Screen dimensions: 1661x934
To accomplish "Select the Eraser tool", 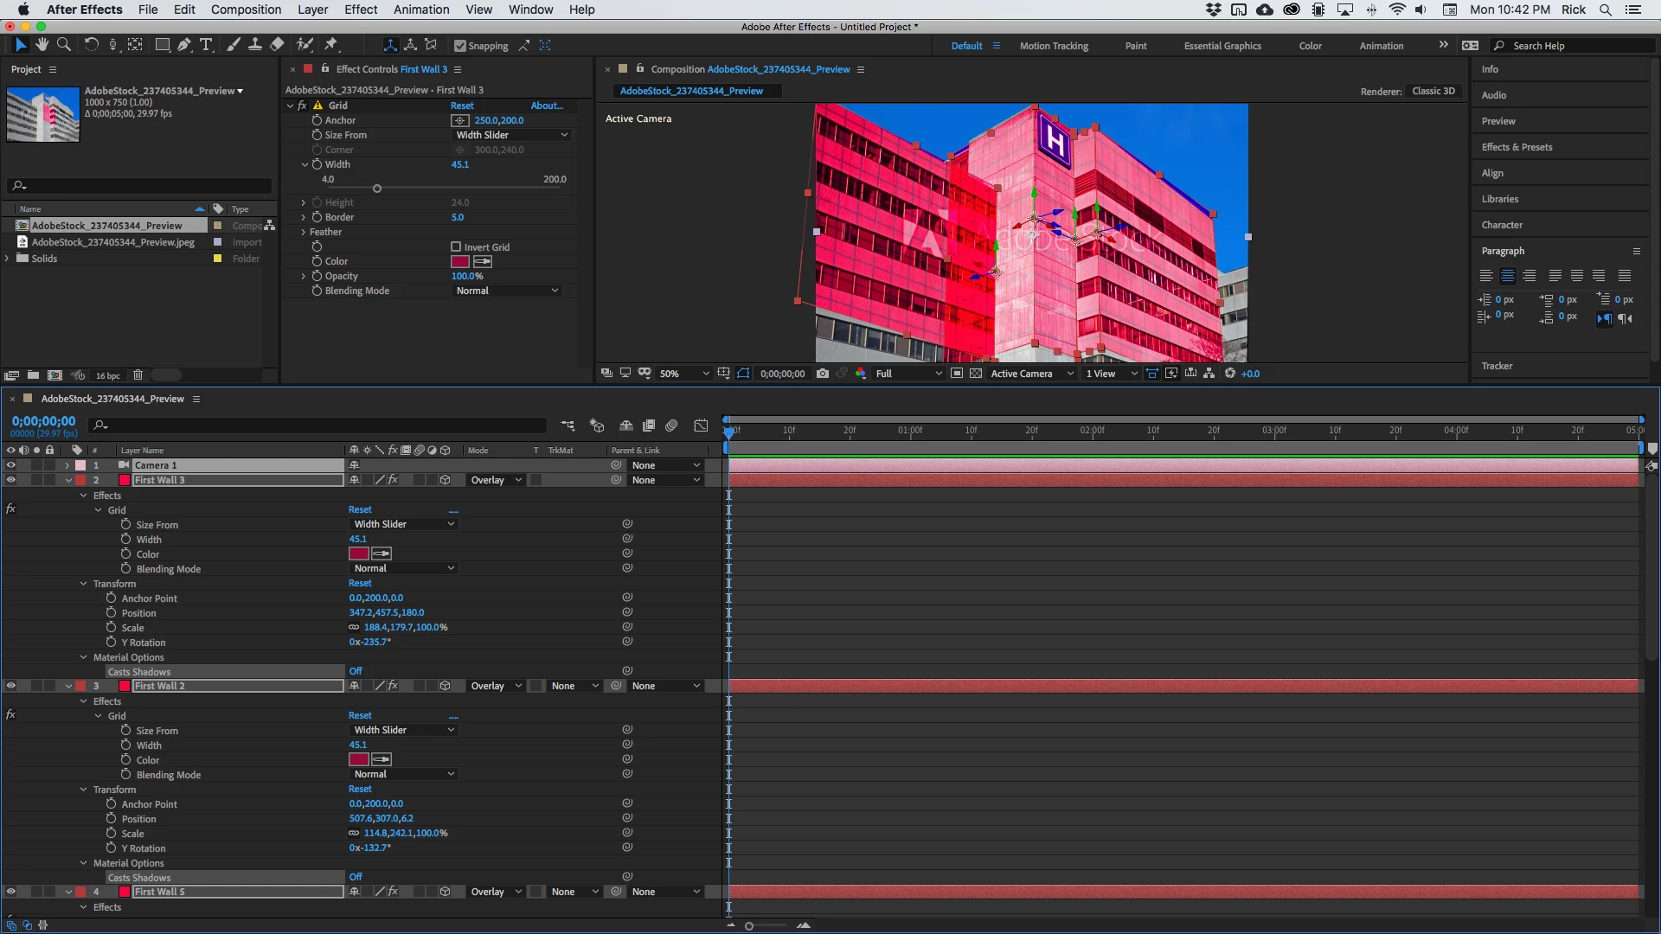I will coord(277,45).
